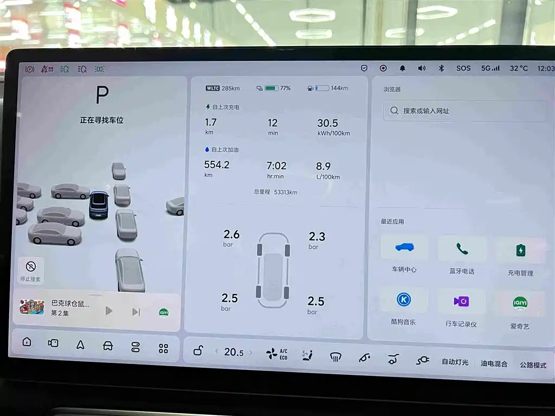Screen dimensions: 555x416
Task: Open the charging port plug icon
Action: (x=422, y=360)
